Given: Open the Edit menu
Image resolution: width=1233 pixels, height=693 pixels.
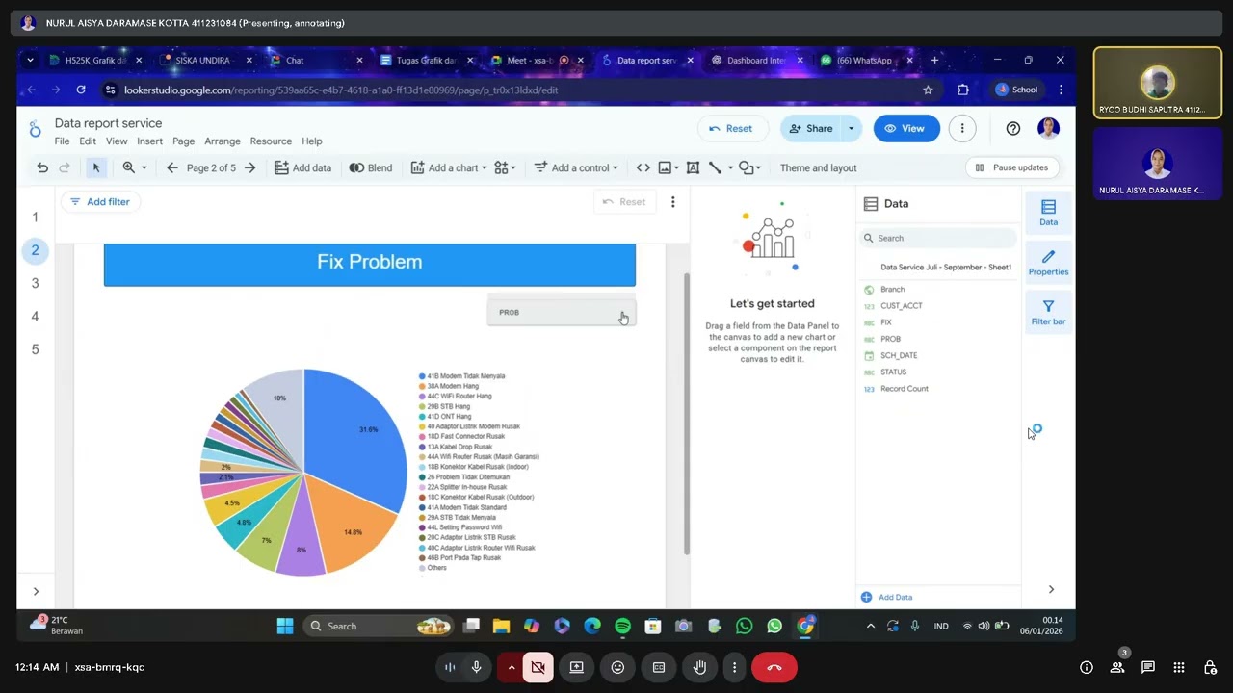Looking at the screenshot, I should [88, 141].
